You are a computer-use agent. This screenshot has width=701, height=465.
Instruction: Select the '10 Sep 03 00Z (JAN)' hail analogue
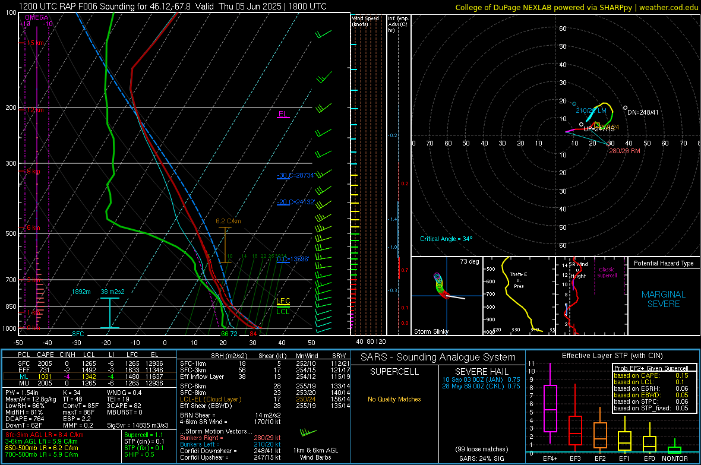(481, 379)
